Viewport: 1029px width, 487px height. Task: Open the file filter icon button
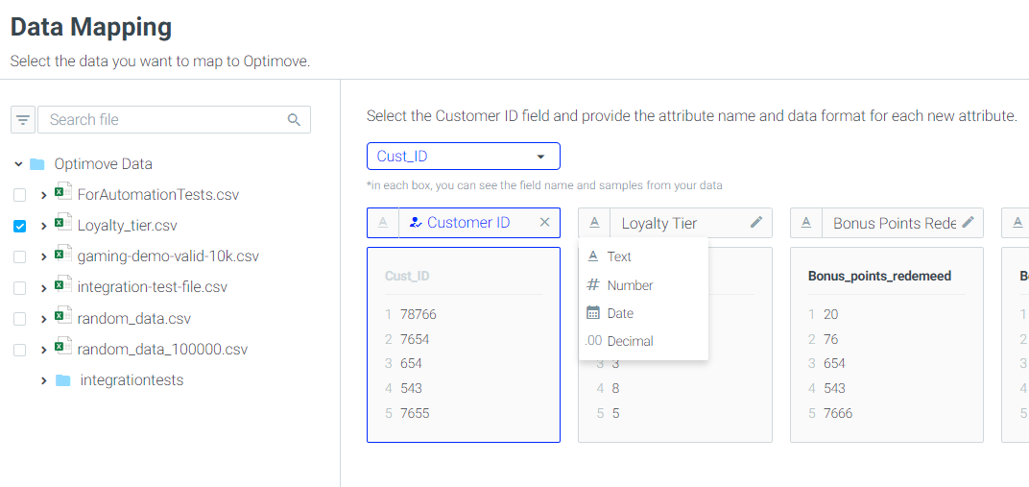(x=23, y=120)
